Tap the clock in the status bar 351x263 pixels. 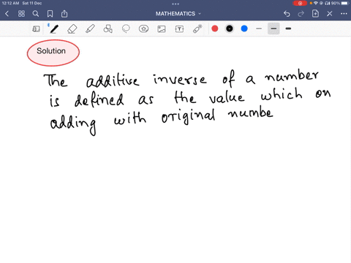[x=10, y=3]
